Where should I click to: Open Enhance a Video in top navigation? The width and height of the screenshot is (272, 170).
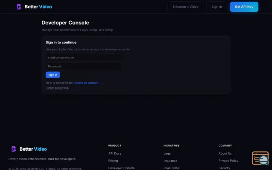[185, 7]
